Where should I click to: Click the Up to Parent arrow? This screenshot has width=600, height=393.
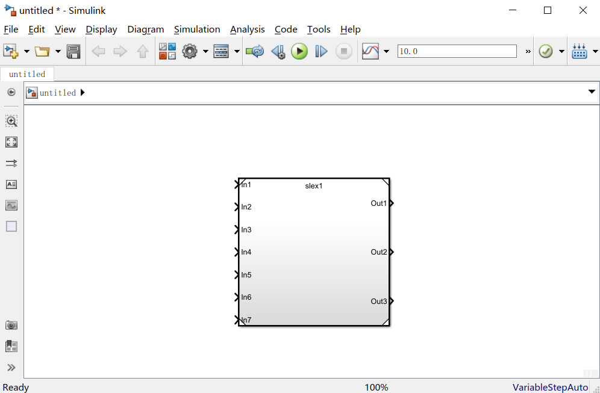(x=143, y=51)
